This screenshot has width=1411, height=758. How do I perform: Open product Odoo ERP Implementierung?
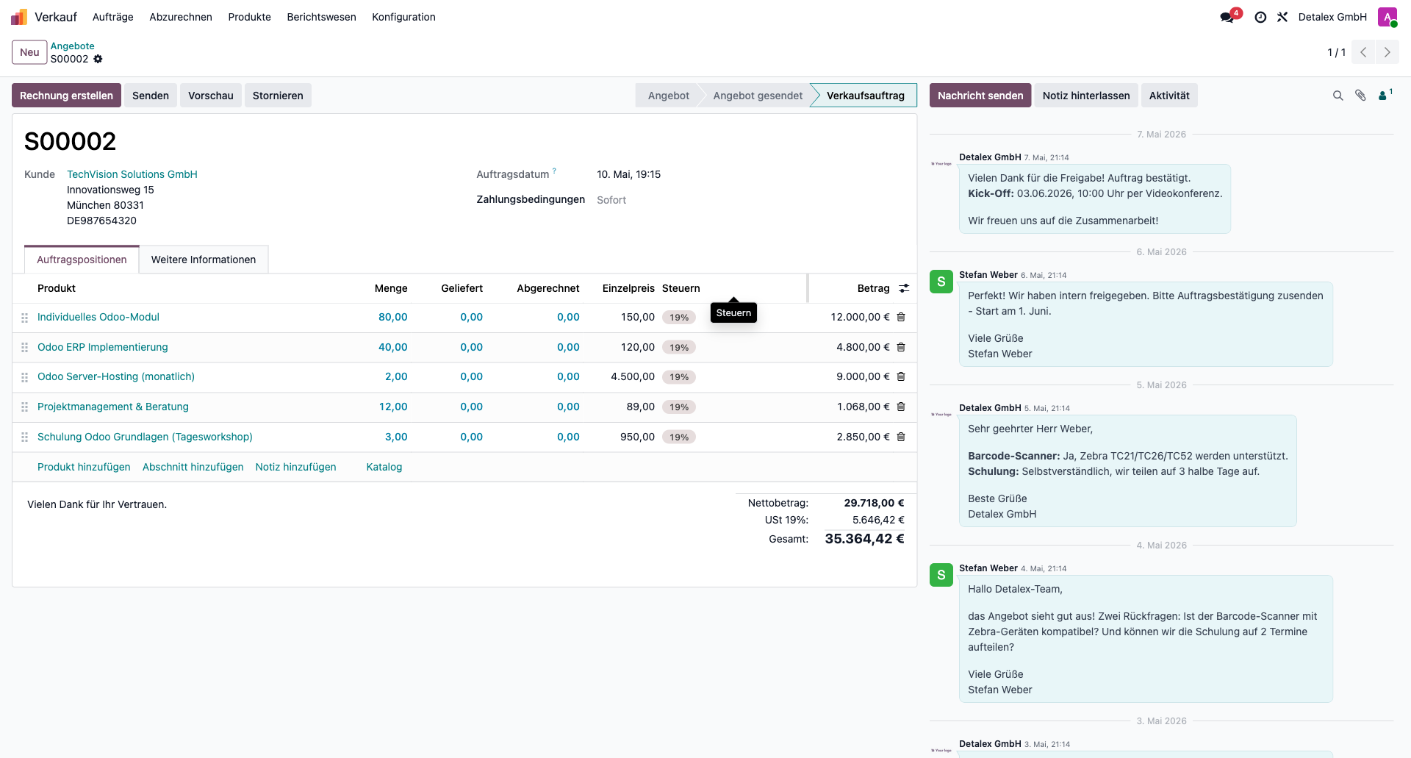coord(103,347)
